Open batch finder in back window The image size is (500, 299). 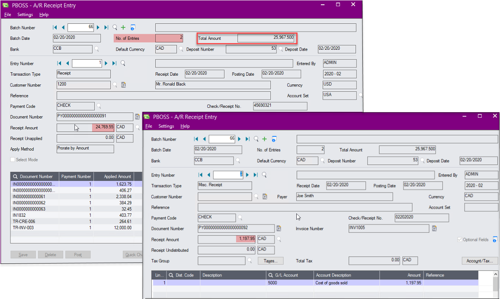pos(115,27)
